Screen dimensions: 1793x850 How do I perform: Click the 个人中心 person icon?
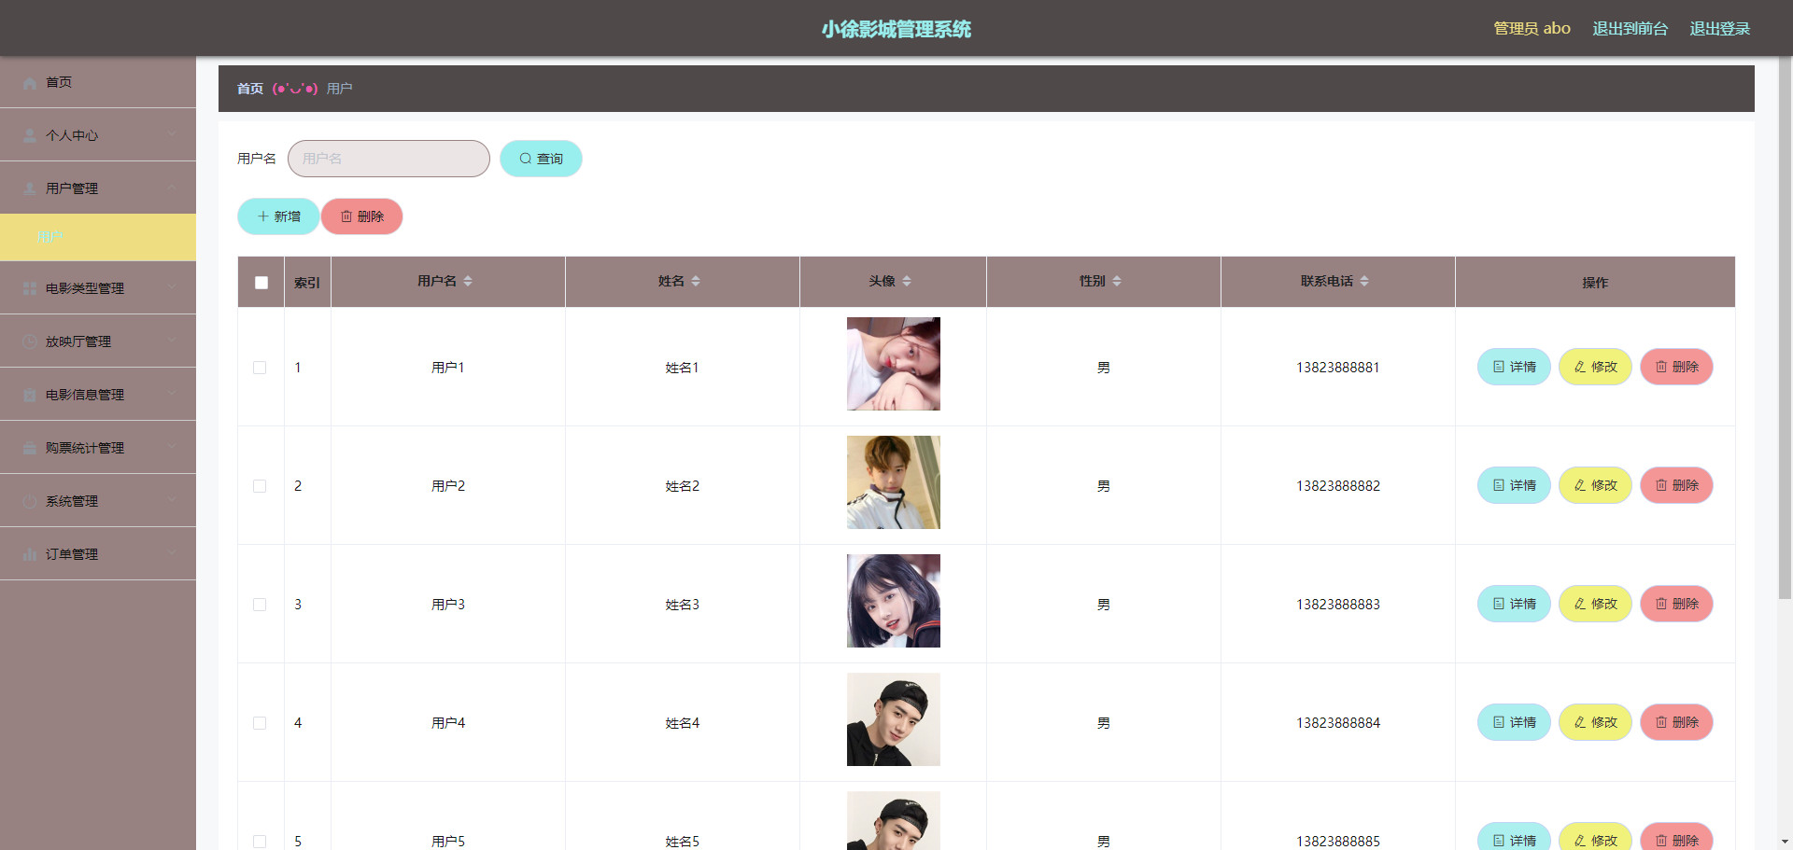point(30,136)
